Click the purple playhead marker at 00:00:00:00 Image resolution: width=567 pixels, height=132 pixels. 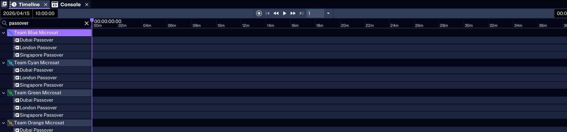pos(92,20)
